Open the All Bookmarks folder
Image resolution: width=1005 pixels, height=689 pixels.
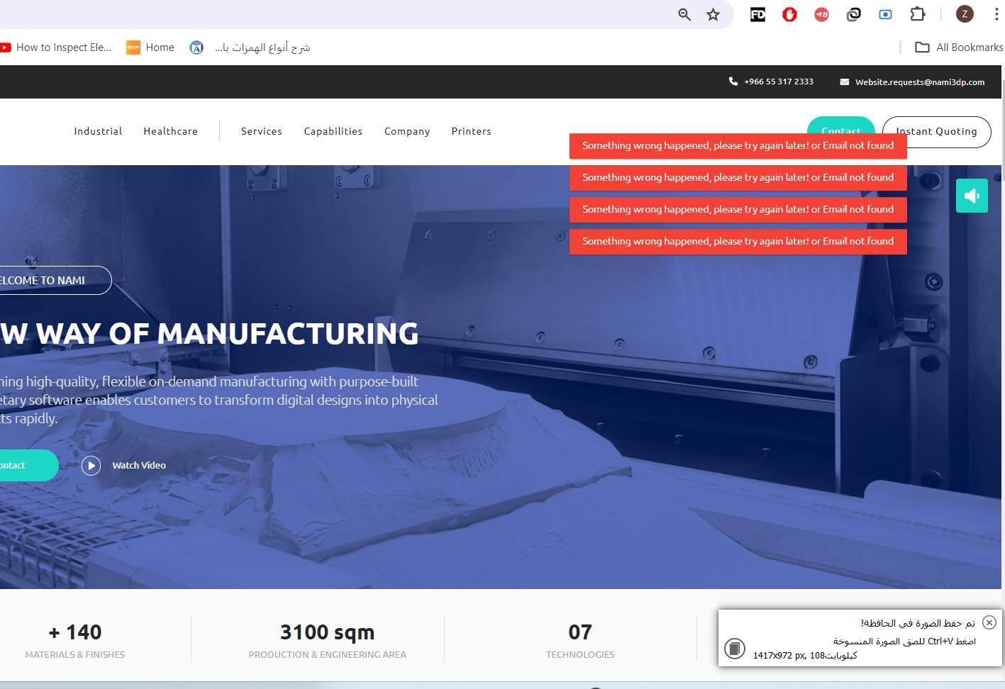[x=959, y=47]
